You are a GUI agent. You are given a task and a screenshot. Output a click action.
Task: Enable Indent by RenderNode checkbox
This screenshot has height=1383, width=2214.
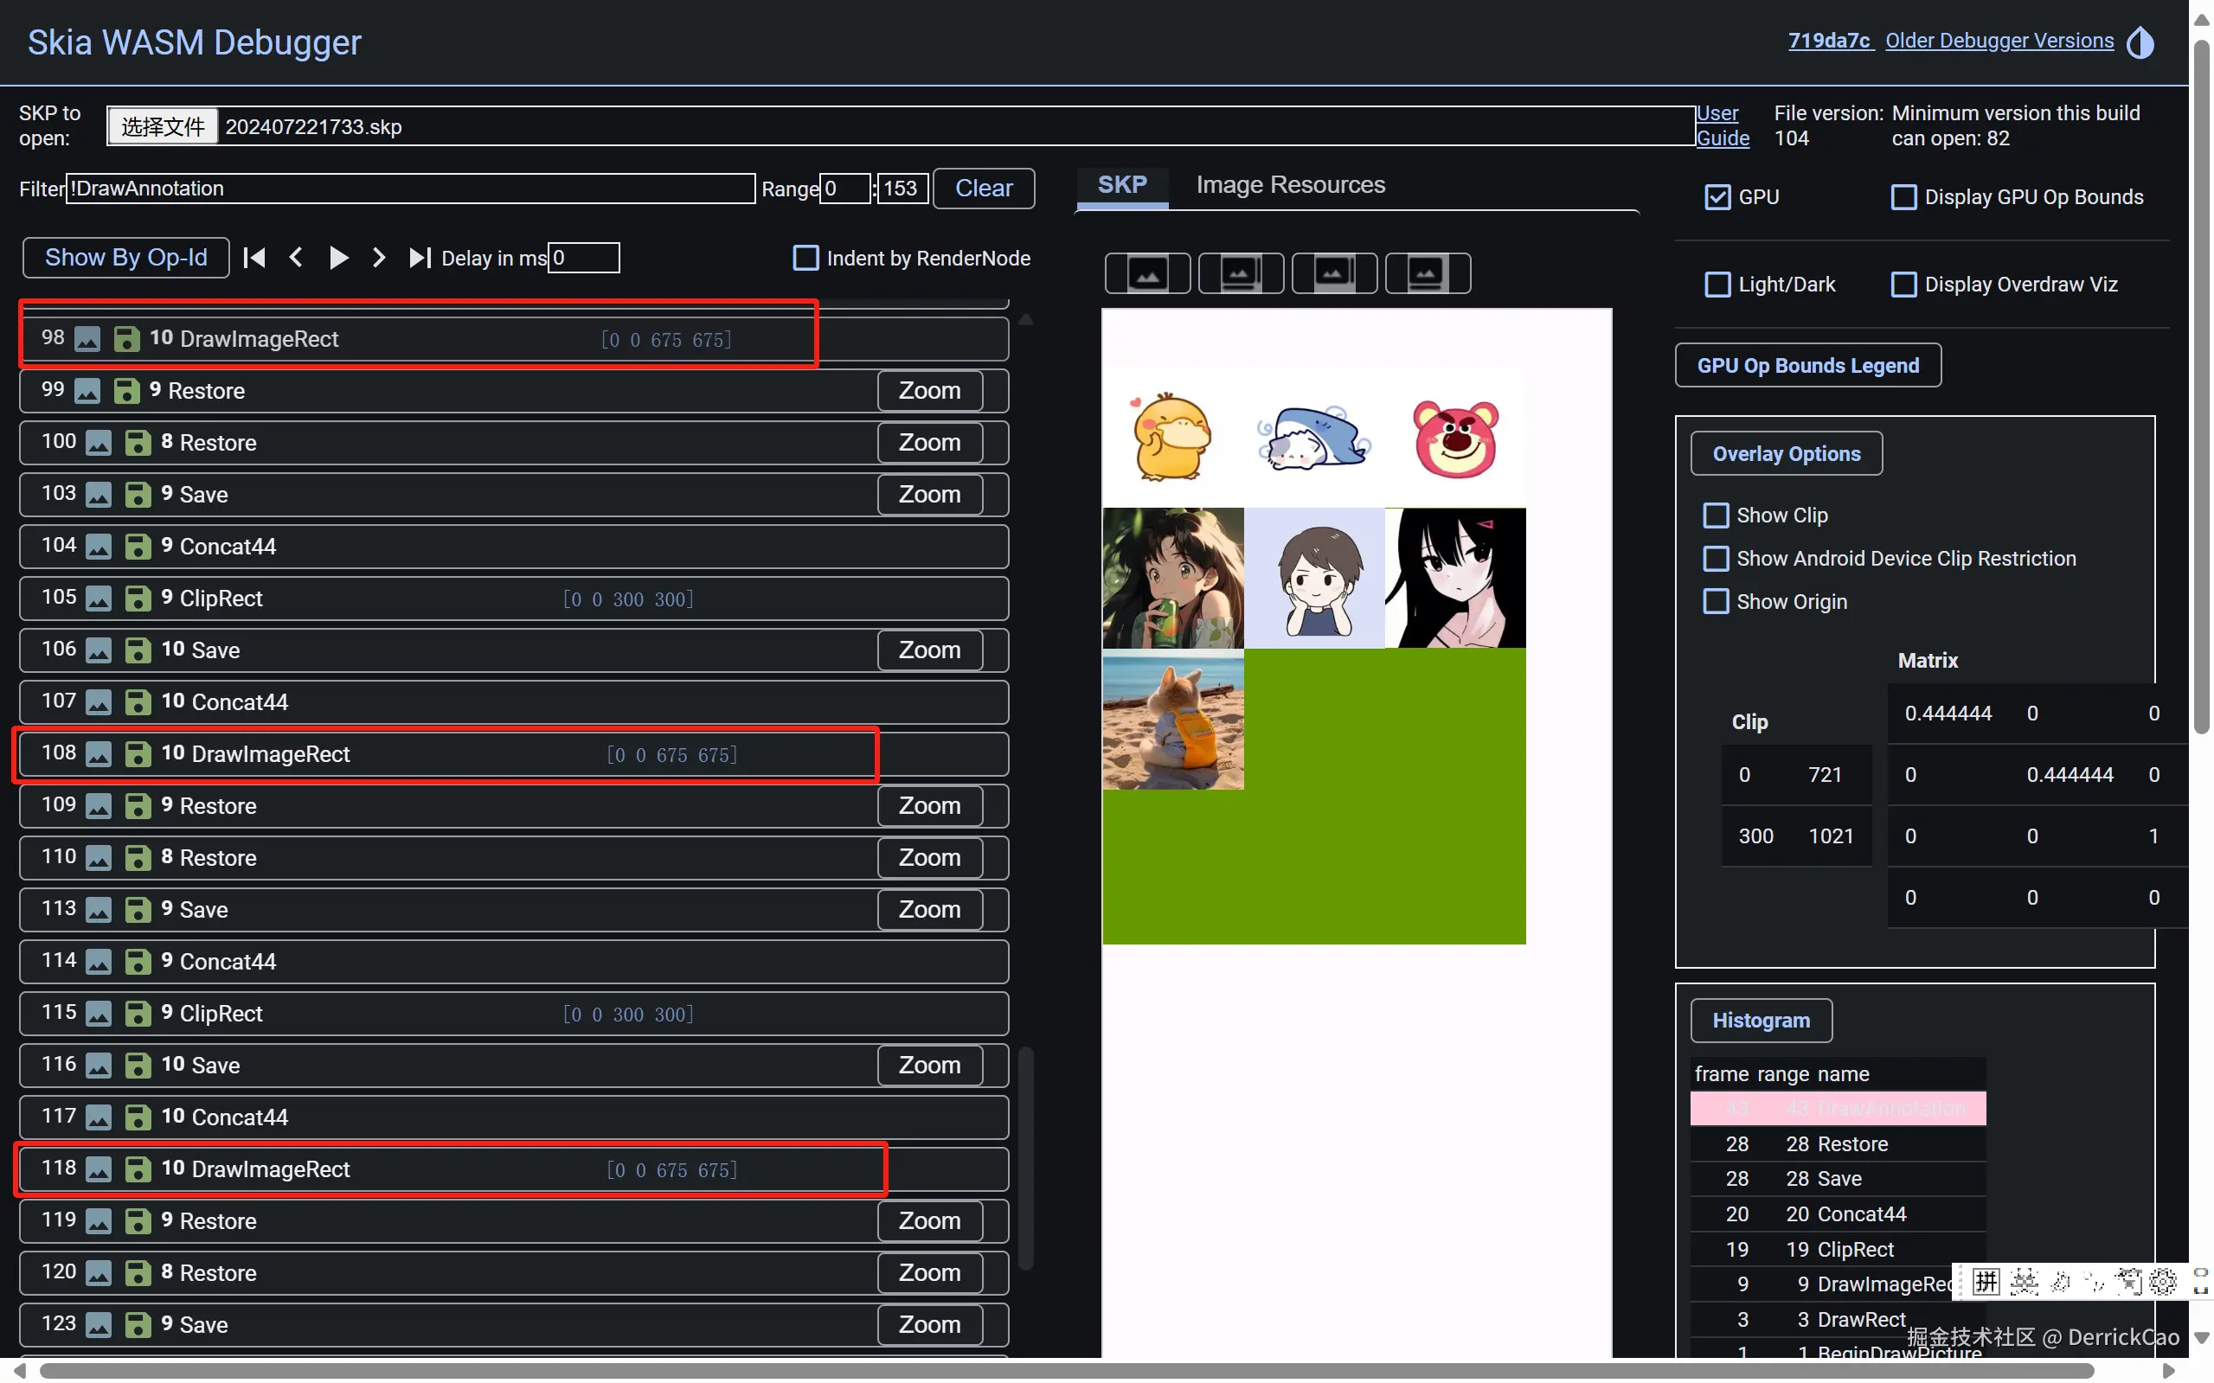click(805, 258)
